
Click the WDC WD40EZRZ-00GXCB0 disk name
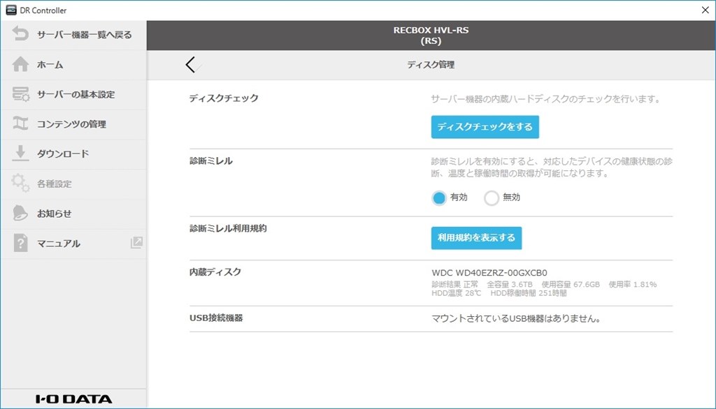point(489,273)
